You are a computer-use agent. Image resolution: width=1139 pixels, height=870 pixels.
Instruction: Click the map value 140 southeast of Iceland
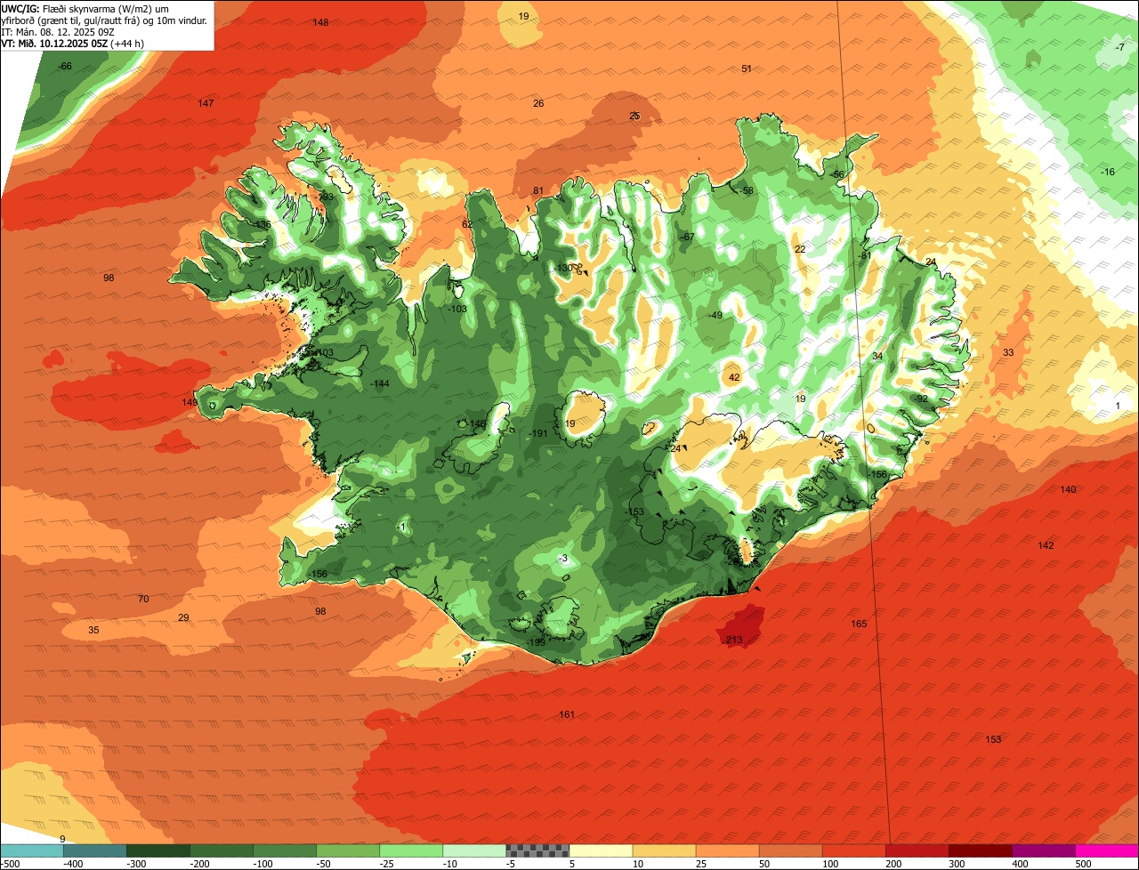(x=1068, y=489)
